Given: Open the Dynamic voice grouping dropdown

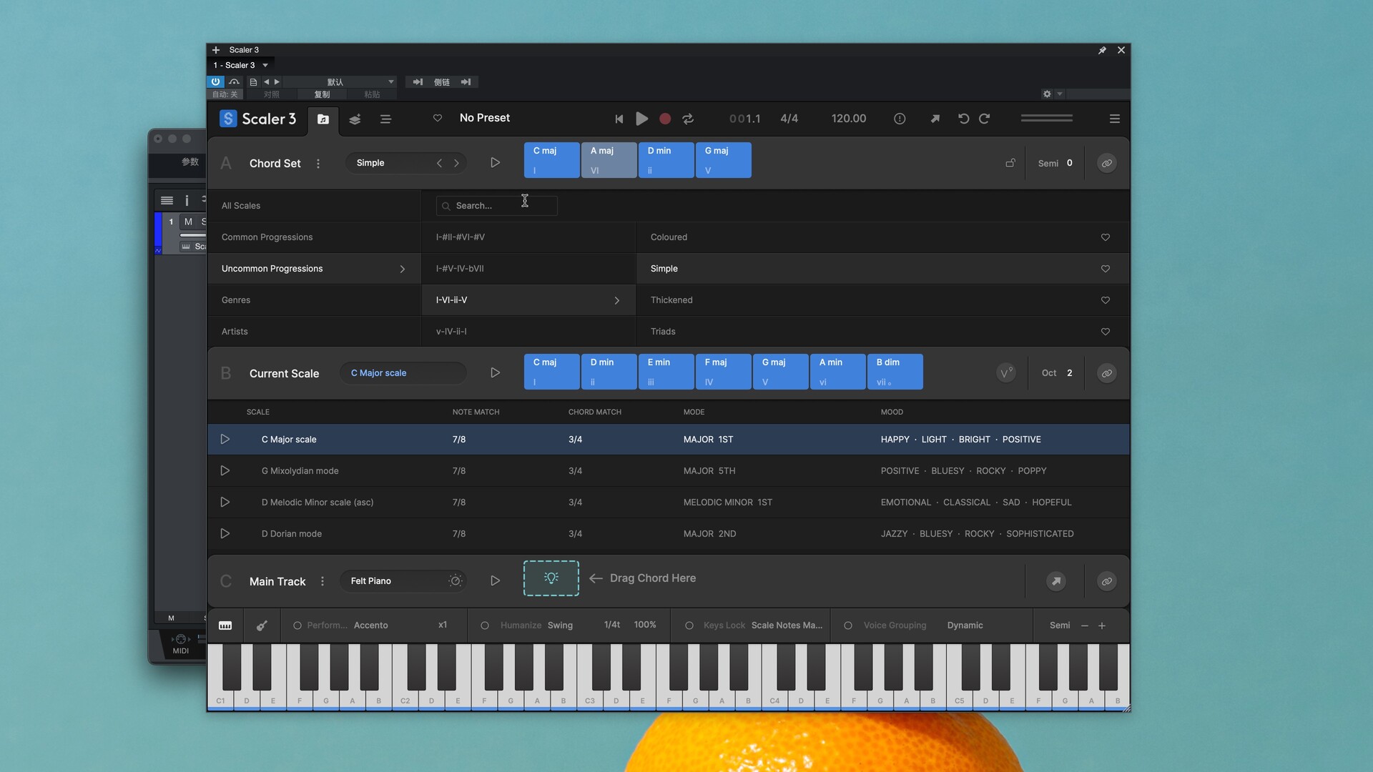Looking at the screenshot, I should (x=965, y=625).
